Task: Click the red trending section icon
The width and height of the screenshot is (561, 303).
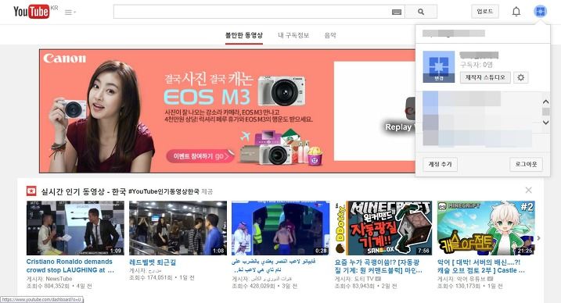Action: click(31, 191)
